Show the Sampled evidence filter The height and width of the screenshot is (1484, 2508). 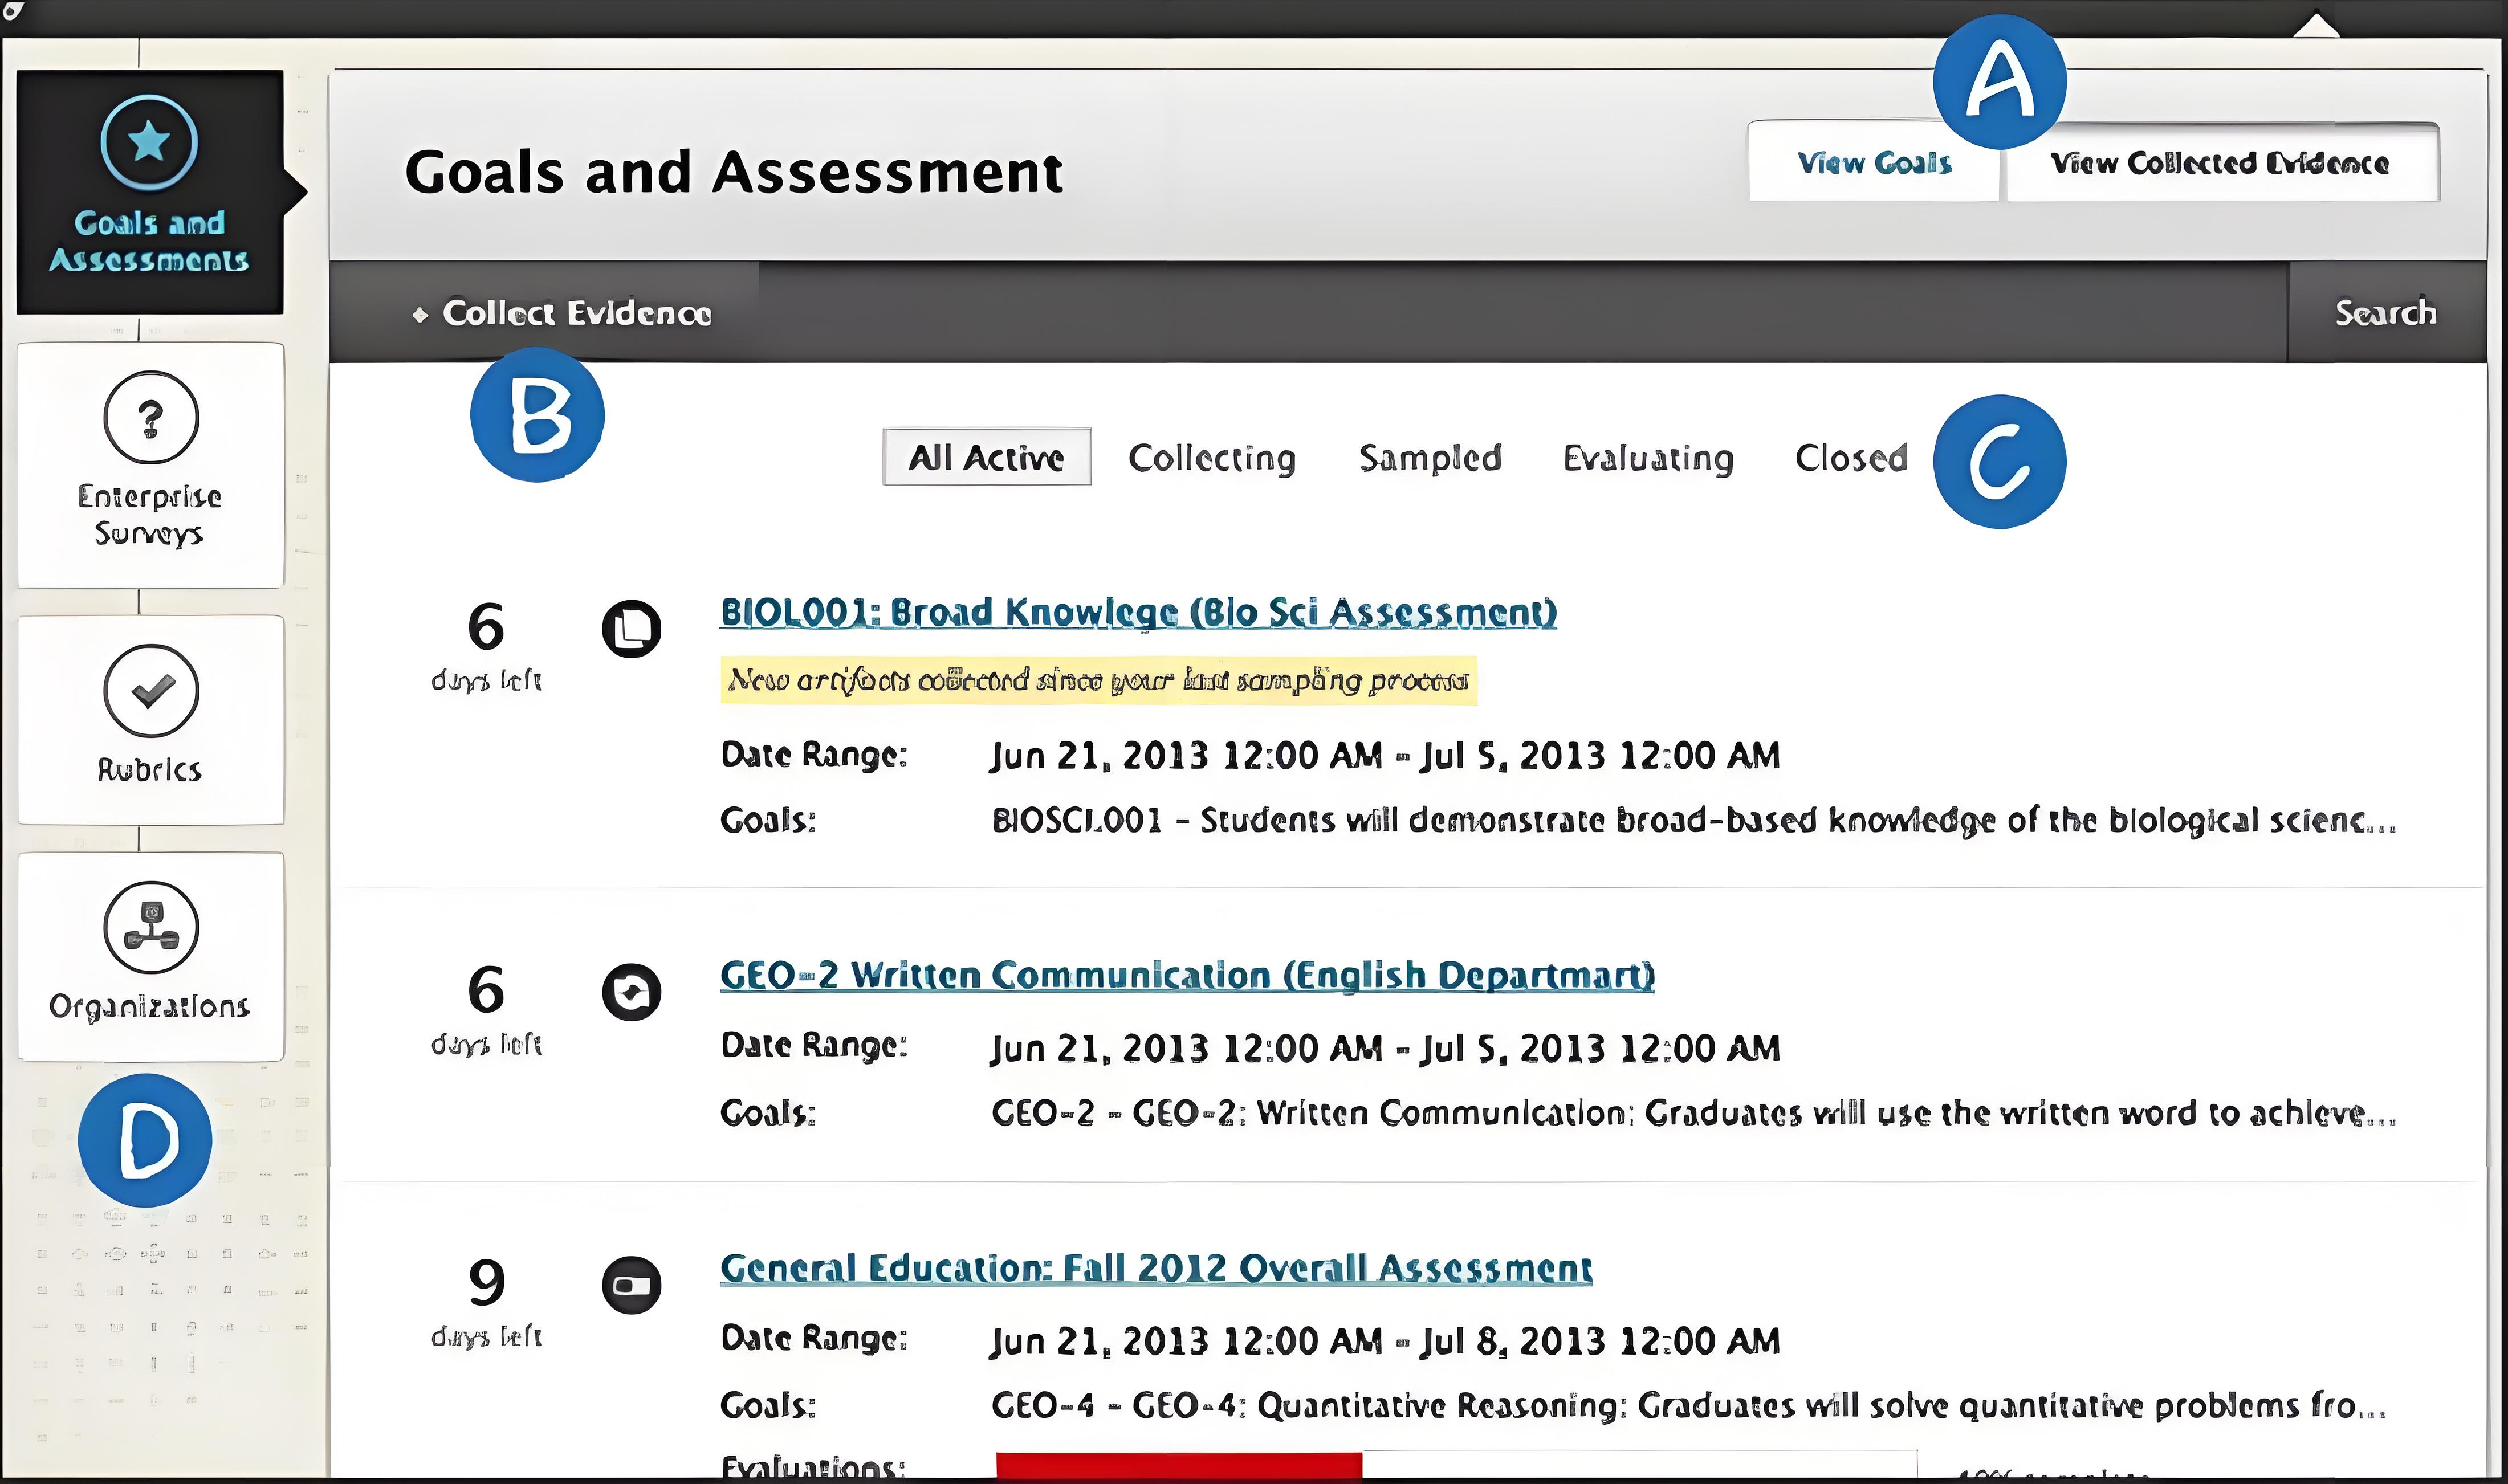pos(1430,458)
